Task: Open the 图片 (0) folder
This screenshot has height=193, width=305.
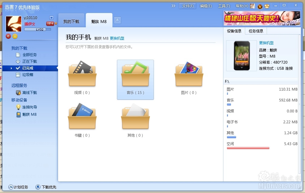Action: pos(189,78)
